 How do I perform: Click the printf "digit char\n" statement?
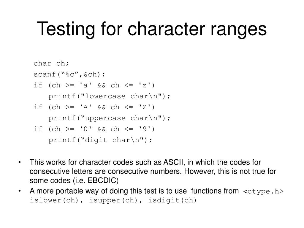click(100, 140)
